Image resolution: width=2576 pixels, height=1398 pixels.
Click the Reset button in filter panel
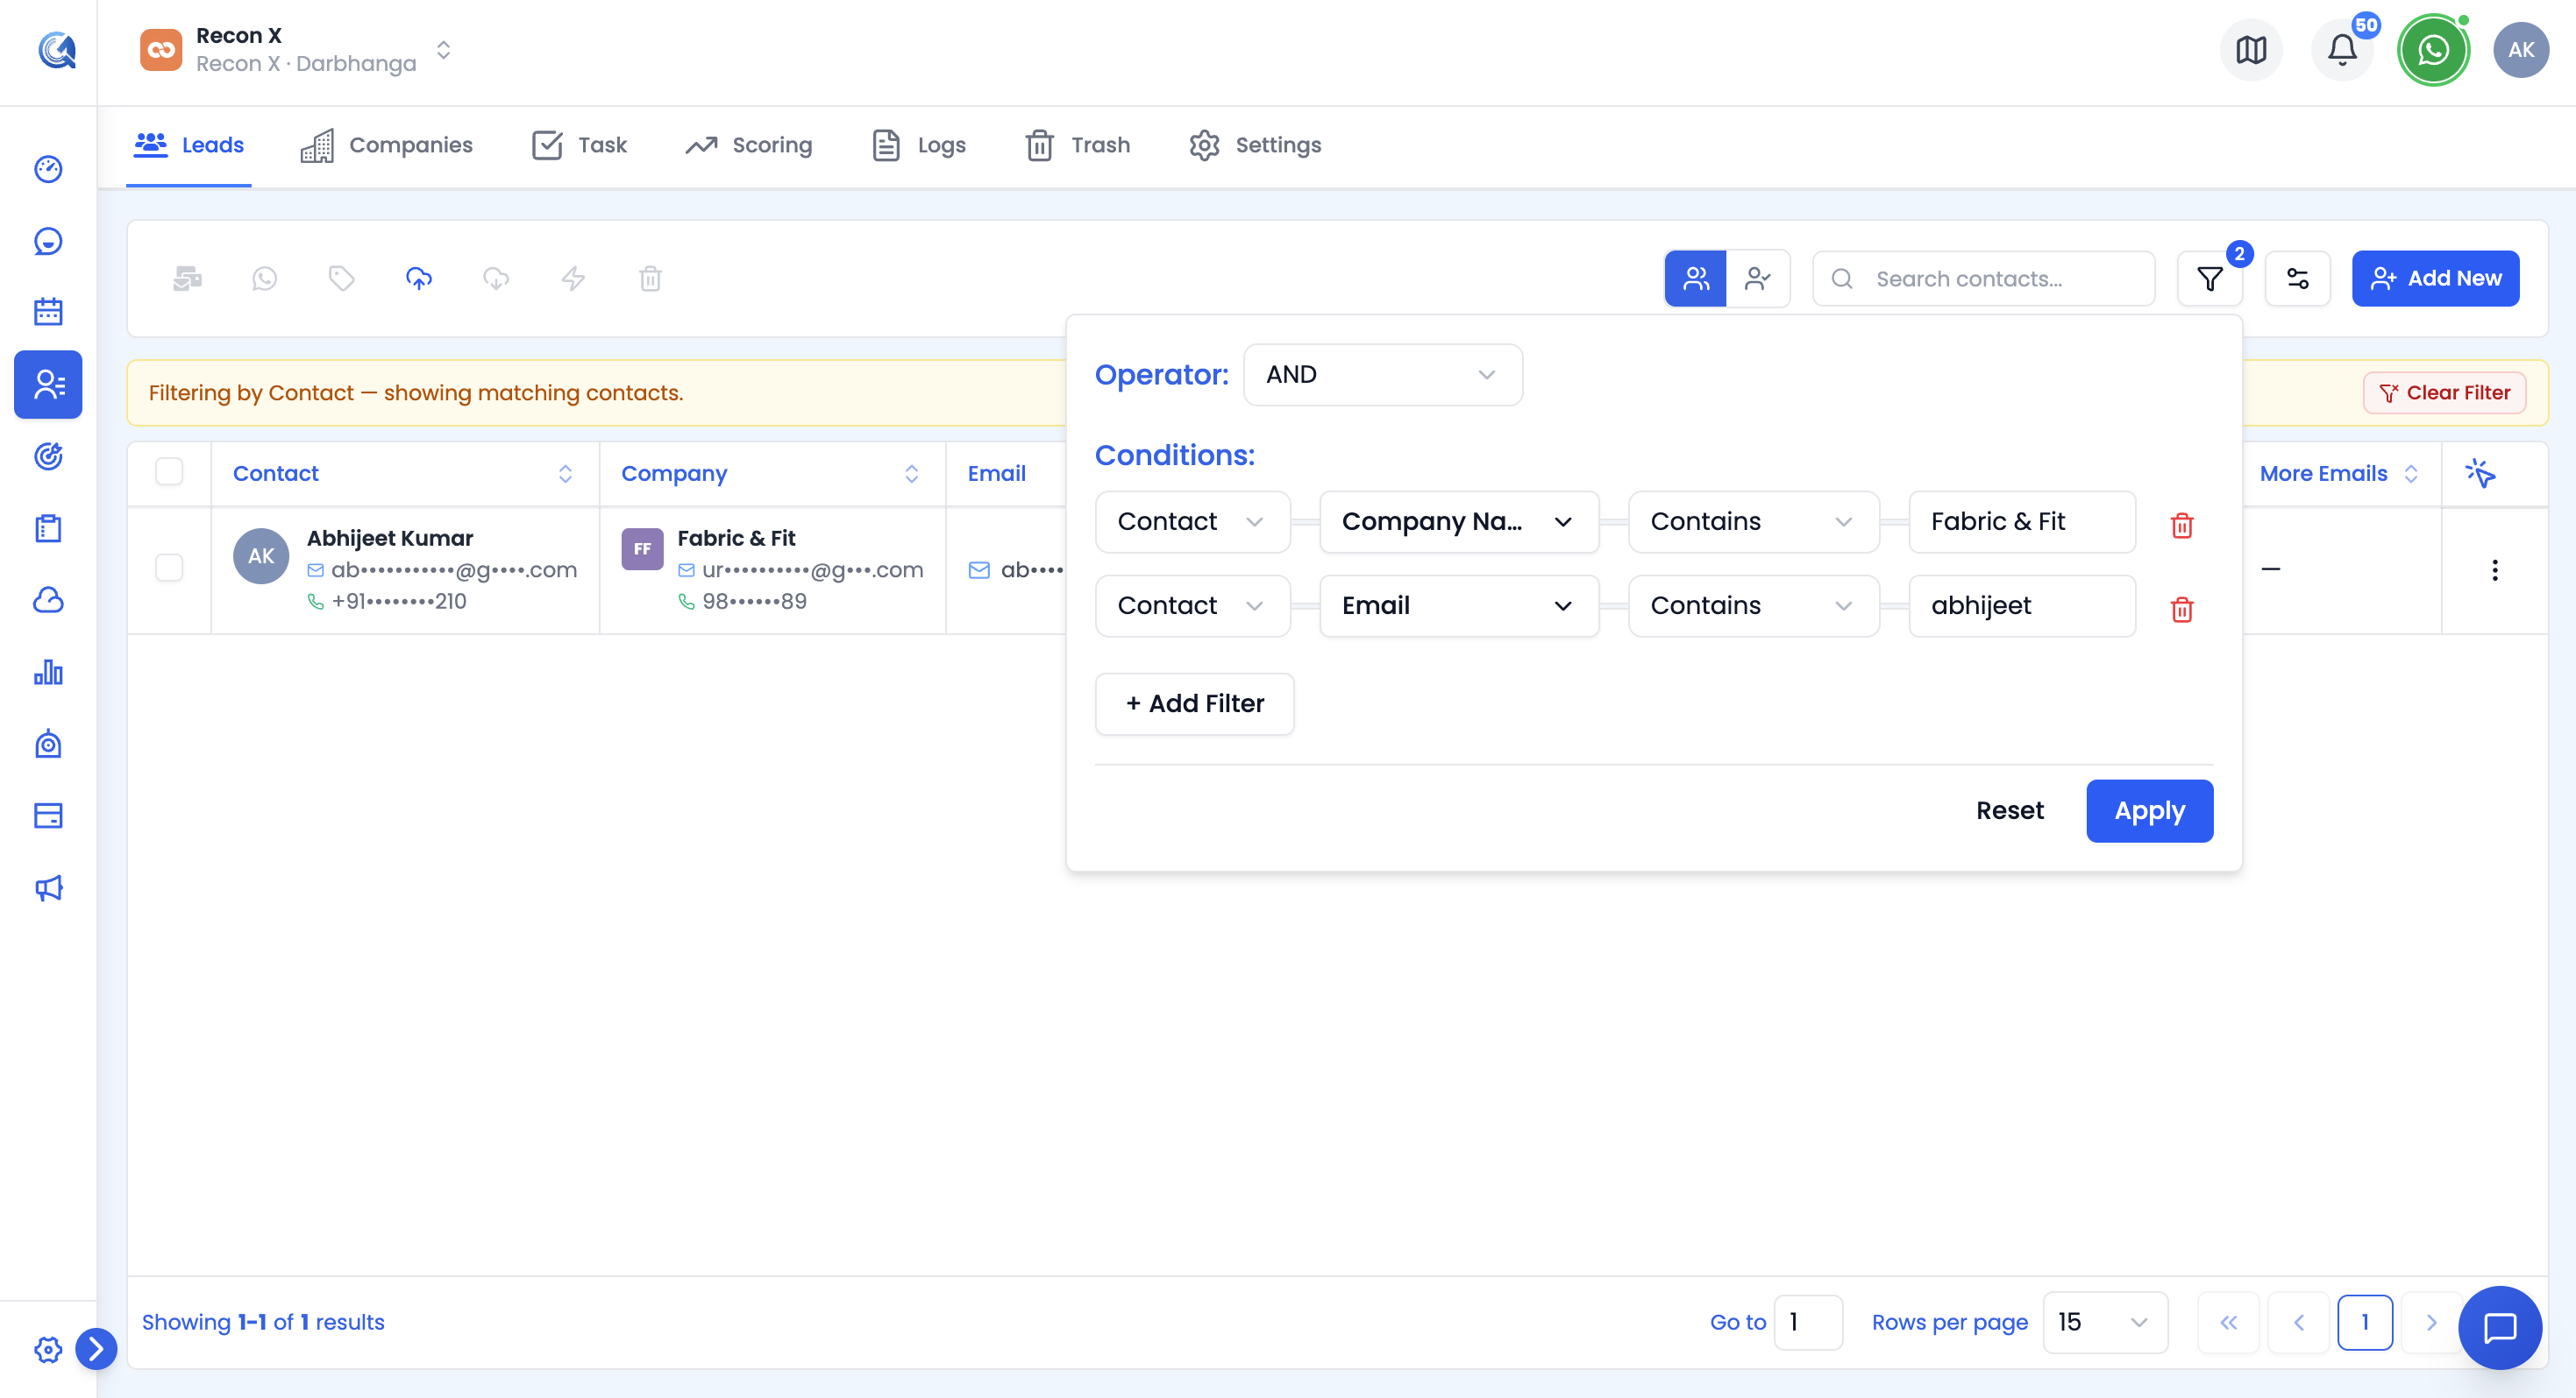pos(2009,810)
